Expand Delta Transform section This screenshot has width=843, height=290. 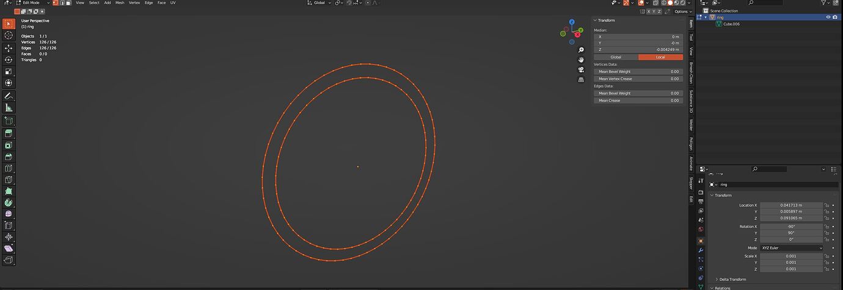pyautogui.click(x=731, y=279)
